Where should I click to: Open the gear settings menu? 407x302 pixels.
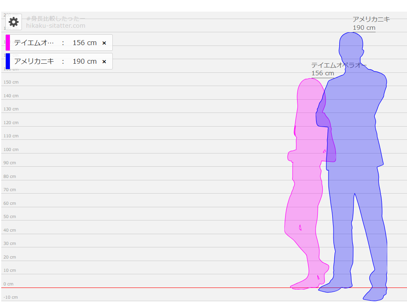[14, 22]
